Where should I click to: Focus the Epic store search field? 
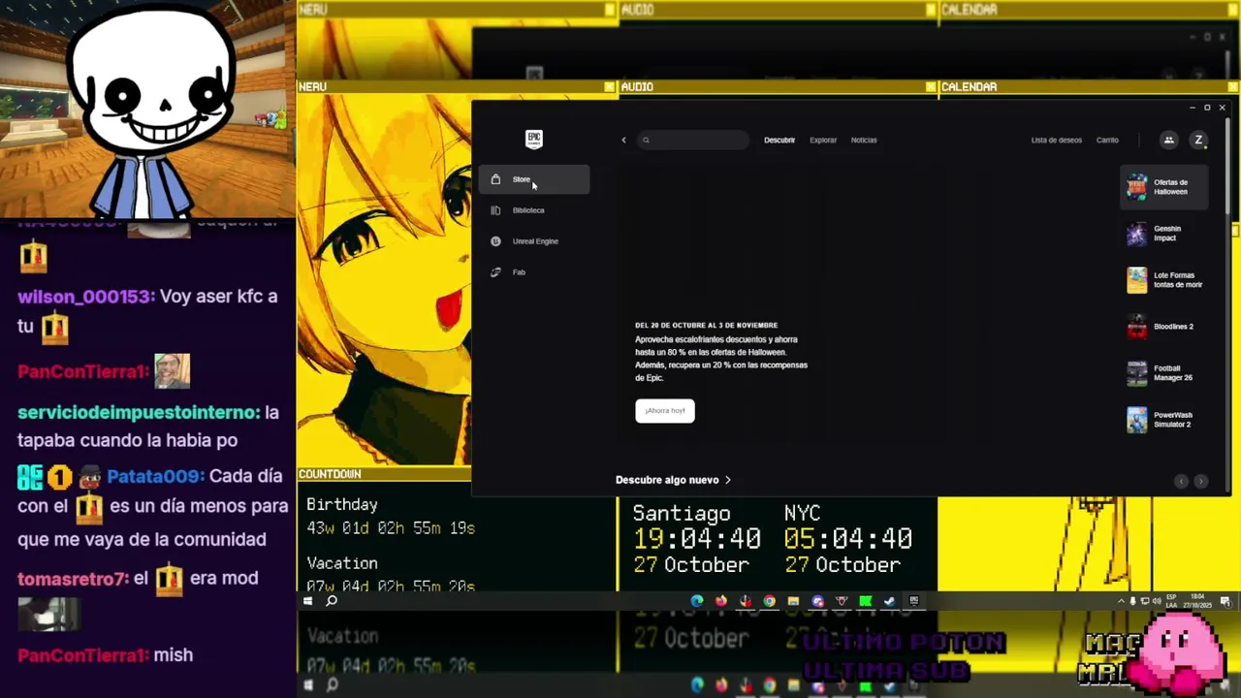click(693, 140)
